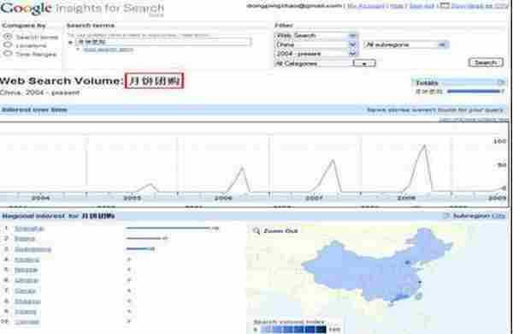Click the Shanghai interest bar

pyautogui.click(x=168, y=228)
